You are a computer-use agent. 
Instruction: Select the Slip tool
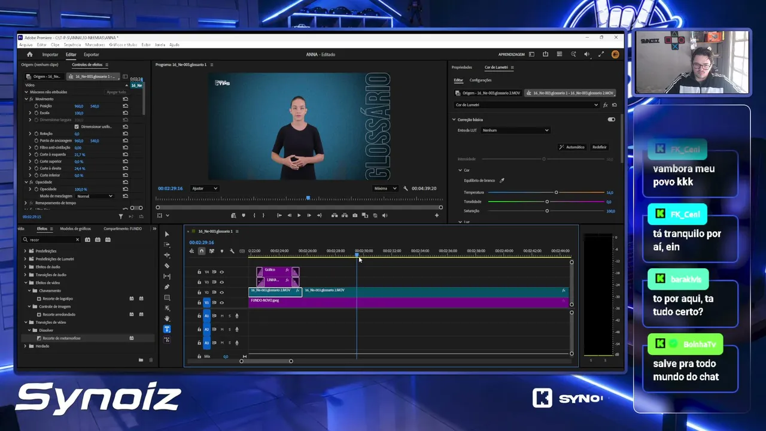167,277
